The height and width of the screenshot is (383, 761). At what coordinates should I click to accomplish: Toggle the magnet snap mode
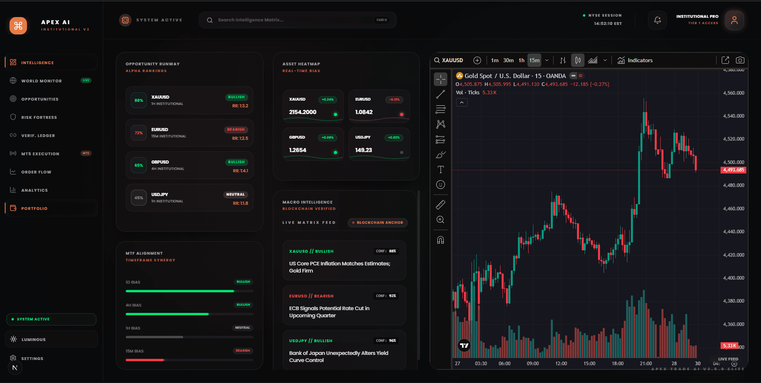[x=441, y=240]
